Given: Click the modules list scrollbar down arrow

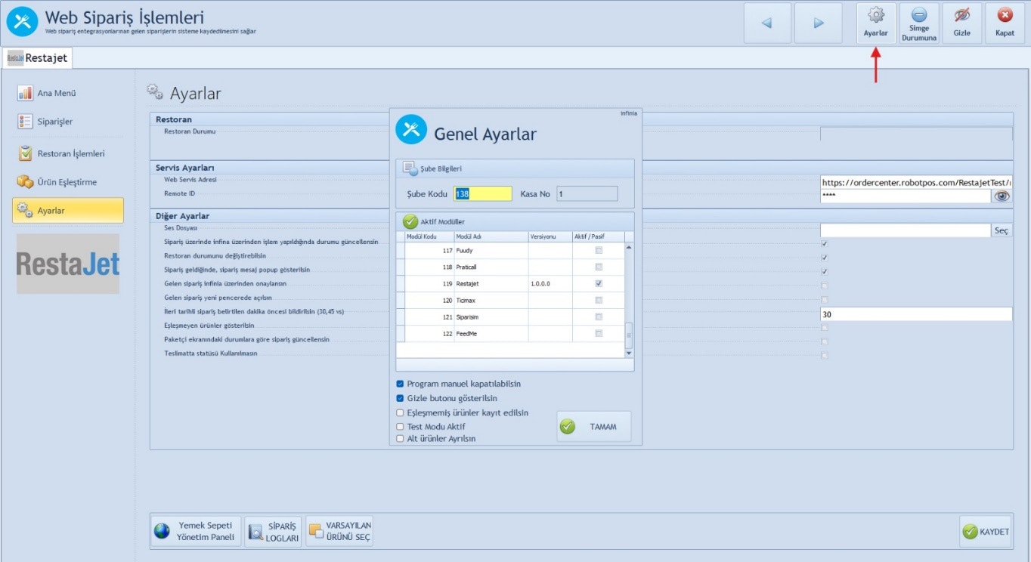Looking at the screenshot, I should [x=628, y=353].
